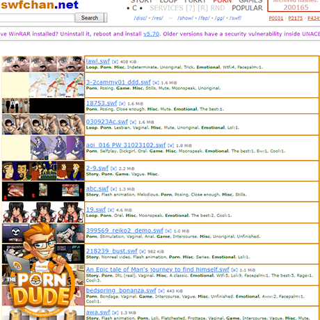Focus the search text field
This screenshot has height=320, width=320.
tap(37, 18)
